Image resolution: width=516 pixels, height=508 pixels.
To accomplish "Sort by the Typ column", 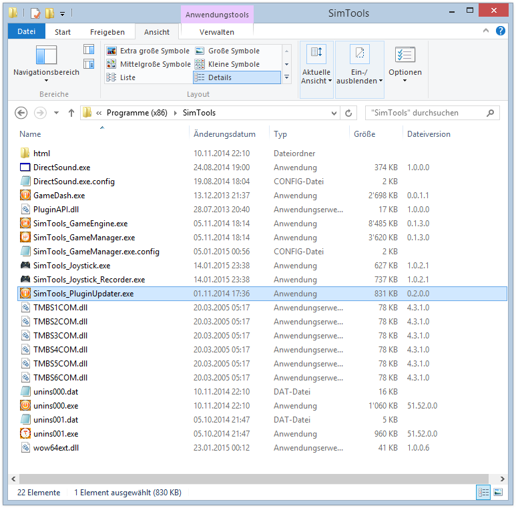I will pyautogui.click(x=309, y=134).
